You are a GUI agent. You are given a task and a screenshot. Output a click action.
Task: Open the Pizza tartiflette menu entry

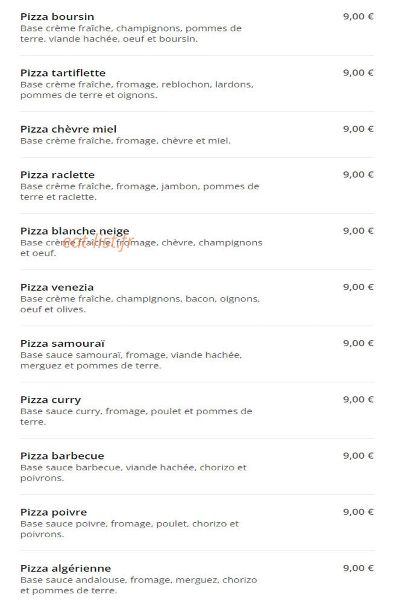pos(63,73)
